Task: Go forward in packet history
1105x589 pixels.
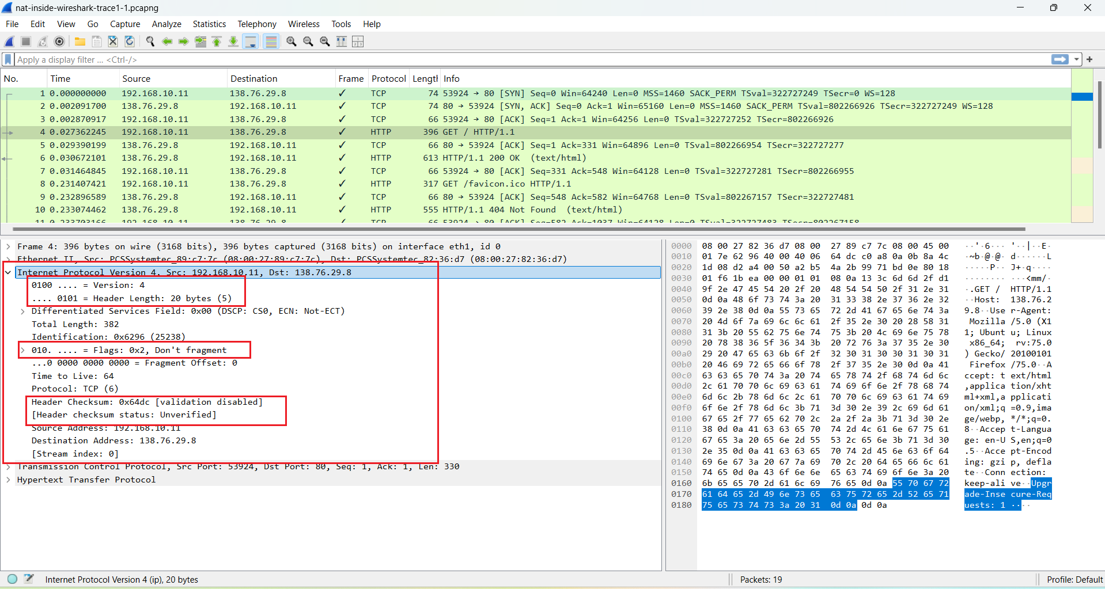Action: [184, 41]
